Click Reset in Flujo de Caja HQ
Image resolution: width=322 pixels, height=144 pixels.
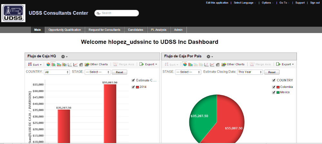pyautogui.click(x=119, y=72)
